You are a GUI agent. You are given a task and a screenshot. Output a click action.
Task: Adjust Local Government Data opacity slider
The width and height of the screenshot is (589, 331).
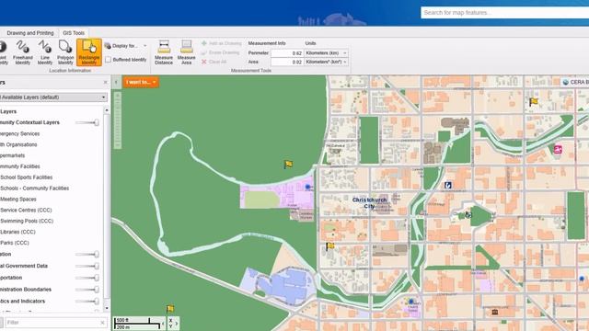pos(87,266)
